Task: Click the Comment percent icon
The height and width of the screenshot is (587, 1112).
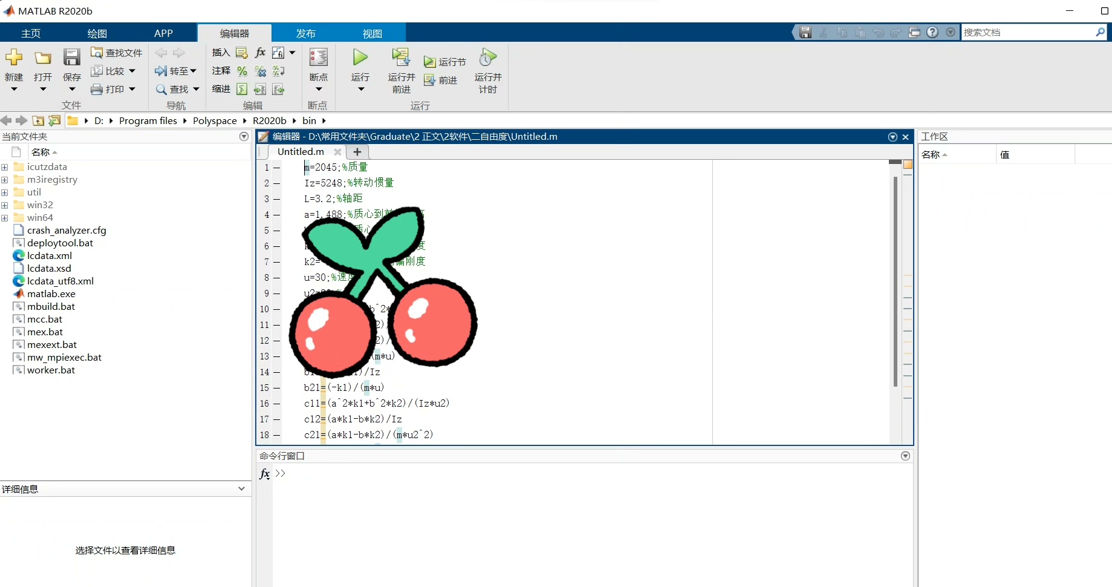Action: (242, 71)
